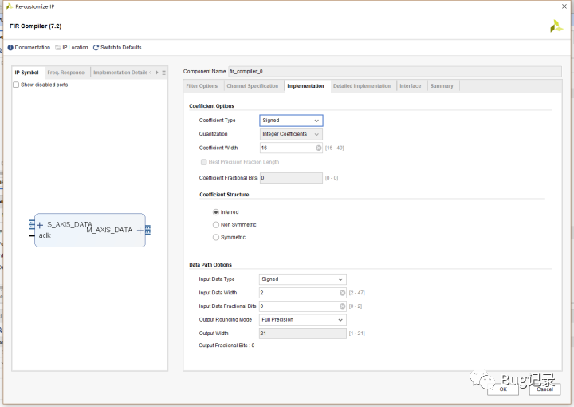The image size is (574, 407).
Task: Open the Coefficient Type dropdown
Action: click(291, 121)
